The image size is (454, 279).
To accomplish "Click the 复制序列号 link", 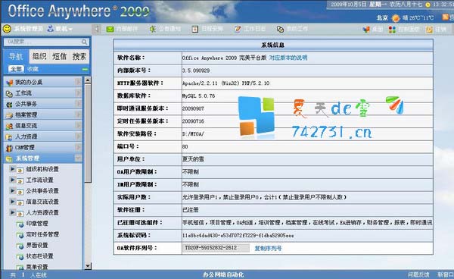I will click(268, 248).
